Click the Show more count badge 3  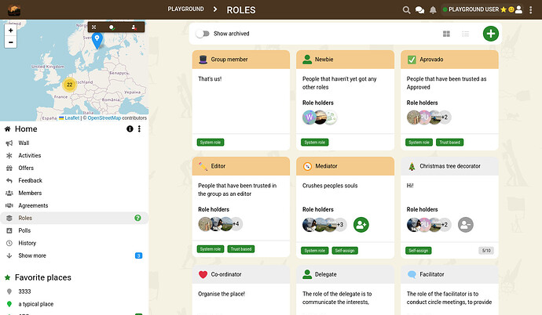click(138, 255)
